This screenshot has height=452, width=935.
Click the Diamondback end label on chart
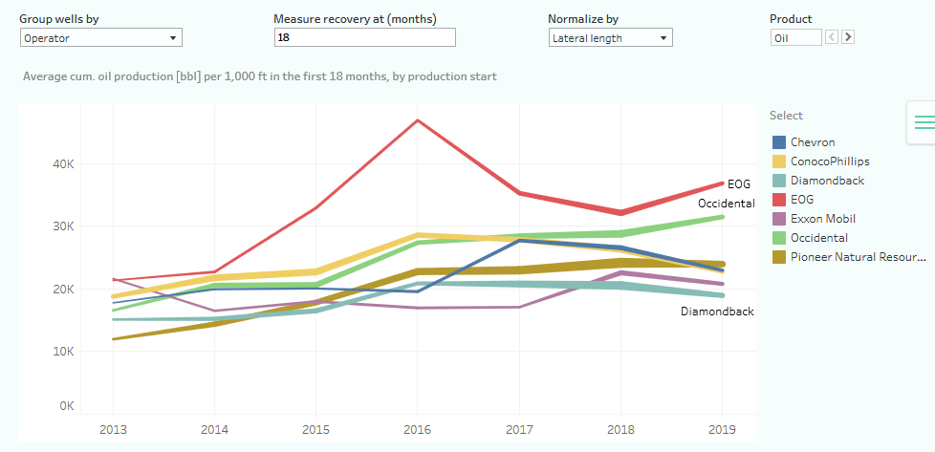click(717, 312)
